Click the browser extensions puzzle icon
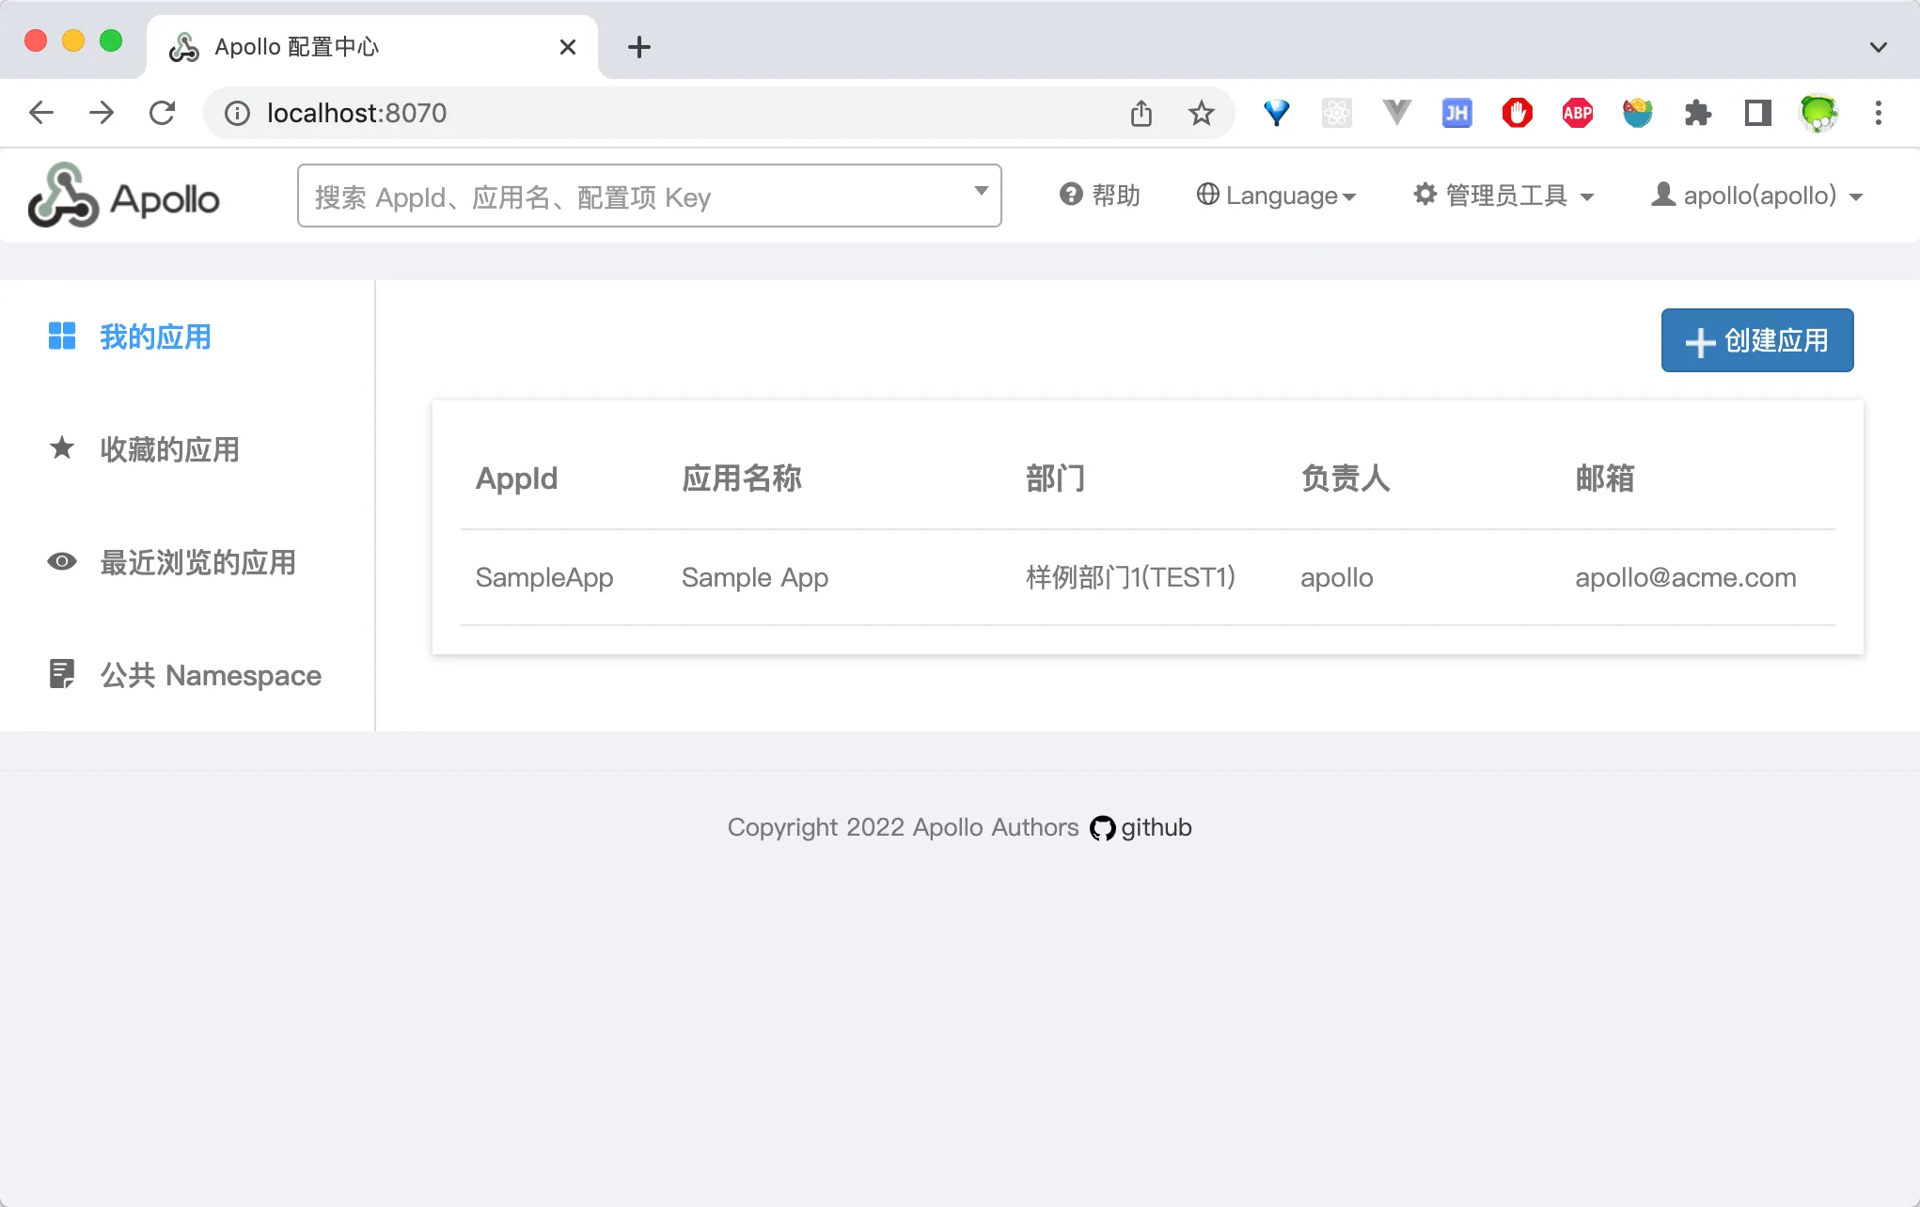The image size is (1920, 1207). coord(1697,113)
